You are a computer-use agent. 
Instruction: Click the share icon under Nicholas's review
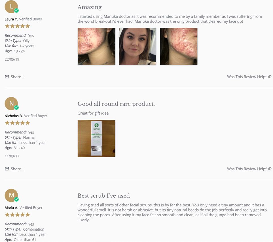[x=7, y=169]
